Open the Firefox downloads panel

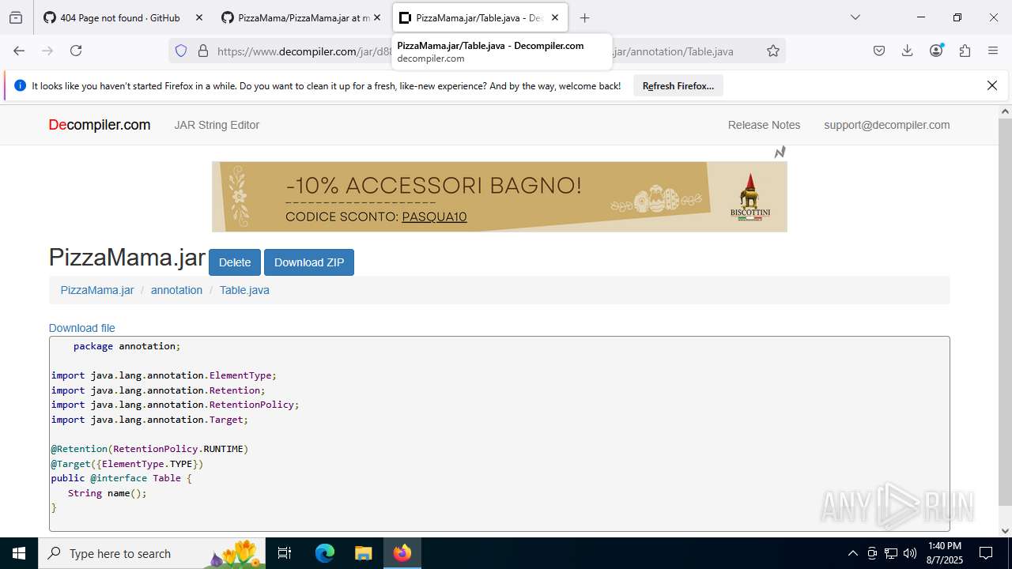[x=908, y=51]
